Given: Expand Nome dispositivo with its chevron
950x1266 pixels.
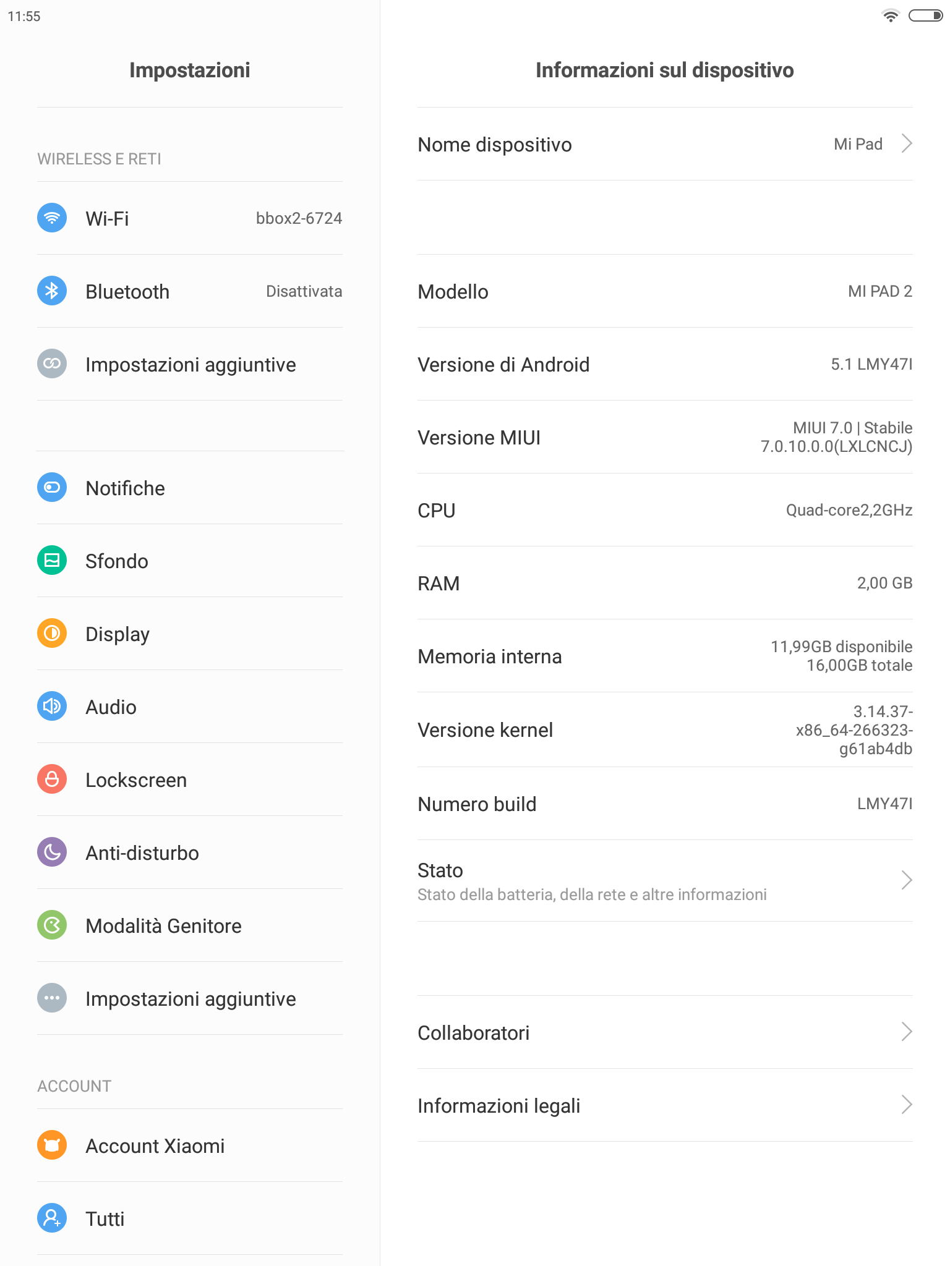Looking at the screenshot, I should coord(907,143).
